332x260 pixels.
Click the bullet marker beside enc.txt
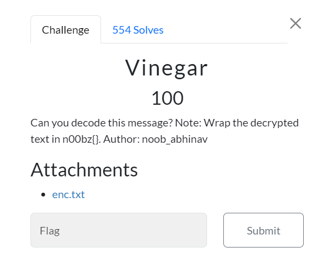[43, 195]
